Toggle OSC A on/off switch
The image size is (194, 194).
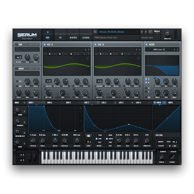point(45,45)
